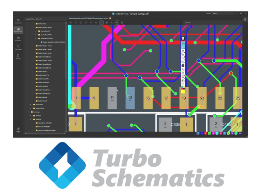Image resolution: width=261 pixels, height=196 pixels.
Task: Open the Redmi Note15Pro+ pcbs file entry
Action: [x=53, y=42]
